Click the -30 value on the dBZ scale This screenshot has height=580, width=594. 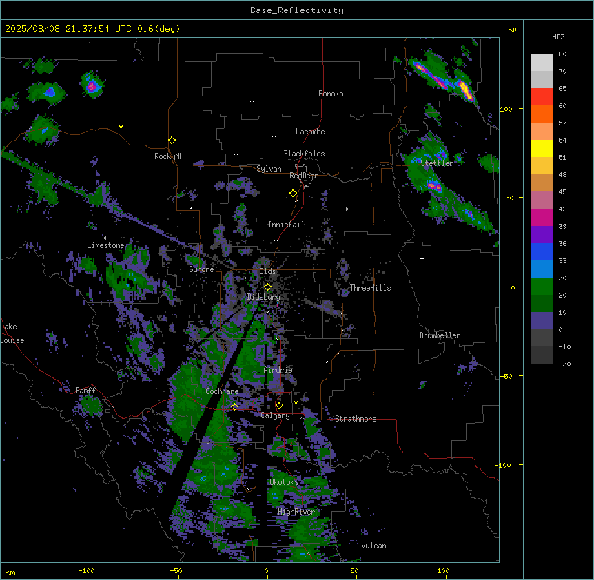pos(564,364)
